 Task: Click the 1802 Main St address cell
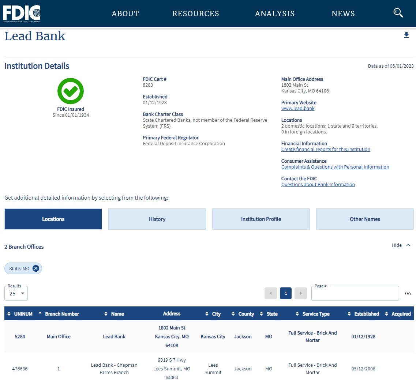(x=172, y=336)
